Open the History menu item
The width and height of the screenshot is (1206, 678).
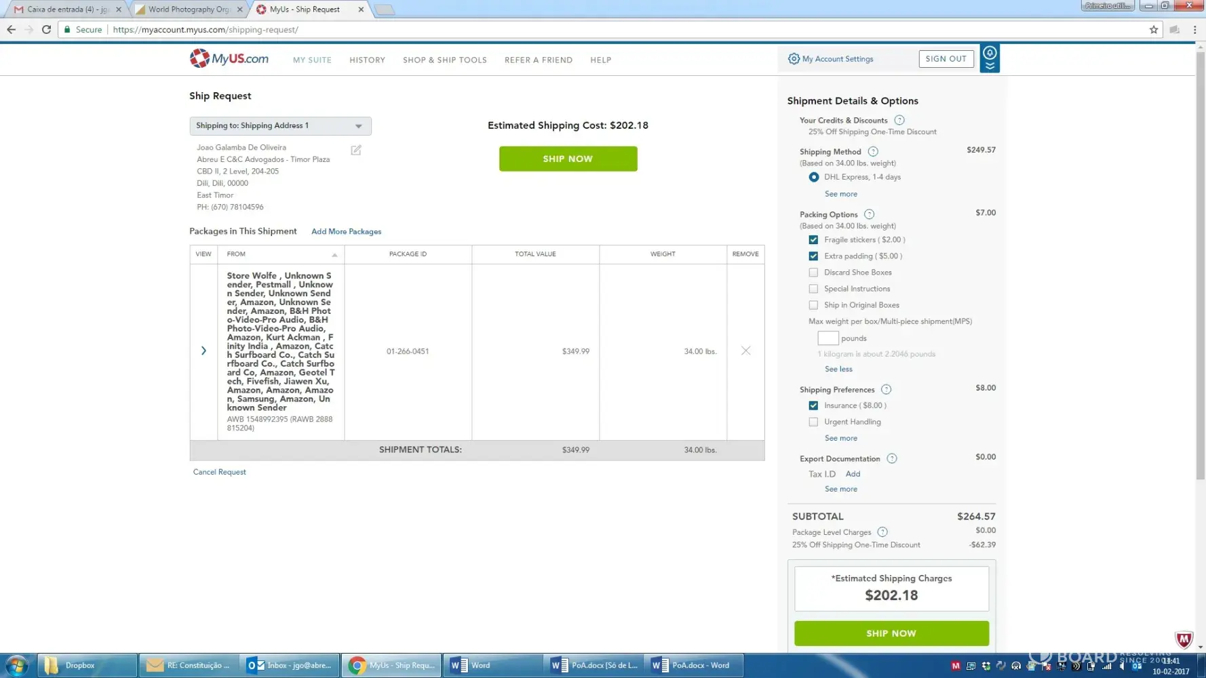tap(367, 60)
